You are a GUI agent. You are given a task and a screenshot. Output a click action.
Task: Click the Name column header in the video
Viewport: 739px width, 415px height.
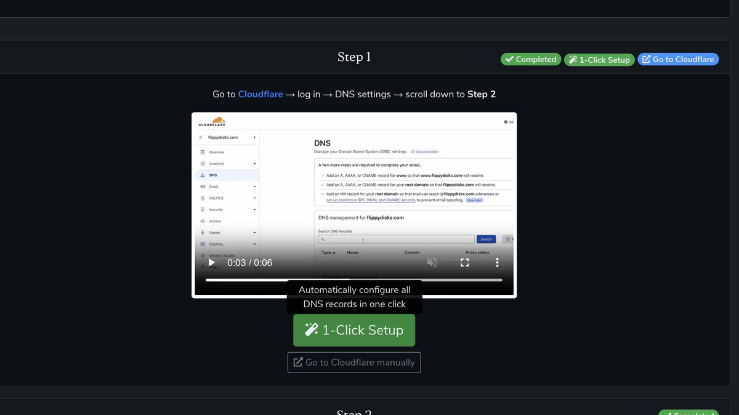pyautogui.click(x=352, y=252)
